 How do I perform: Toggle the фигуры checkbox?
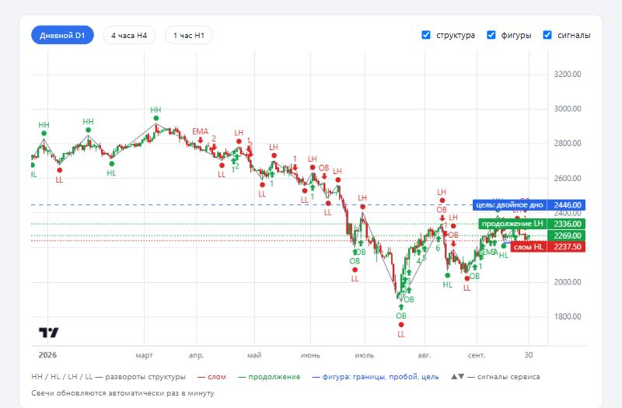pos(491,35)
